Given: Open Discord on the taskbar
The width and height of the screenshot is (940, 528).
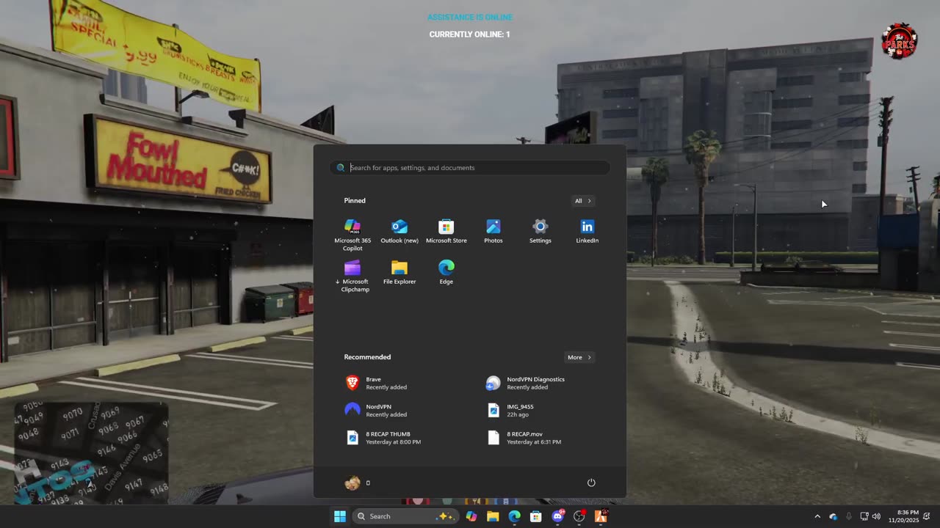Looking at the screenshot, I should pyautogui.click(x=557, y=516).
